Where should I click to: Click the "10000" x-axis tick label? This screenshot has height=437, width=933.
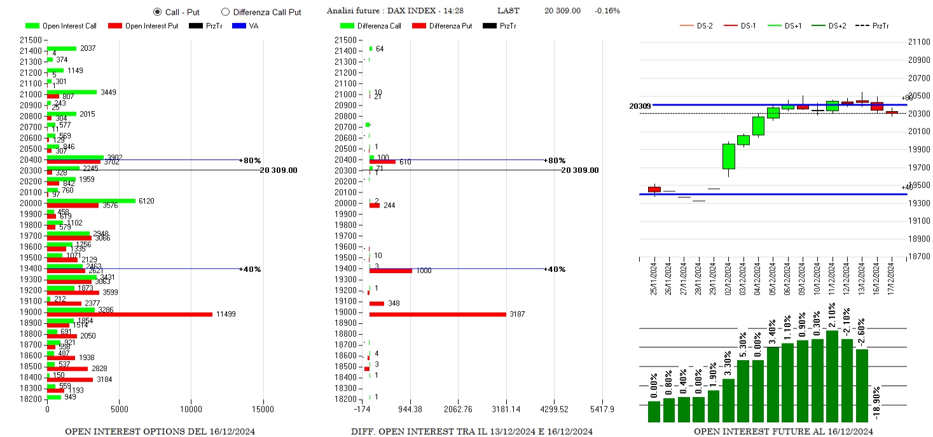[x=191, y=410]
